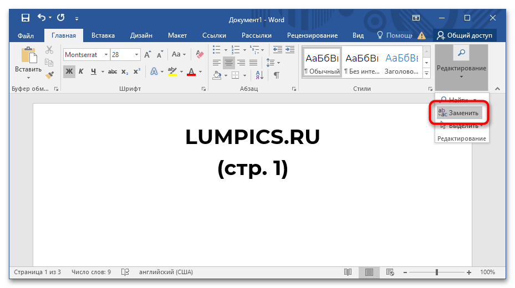Apply red font color A
Viewport: 515px width, 288px height.
coord(191,71)
